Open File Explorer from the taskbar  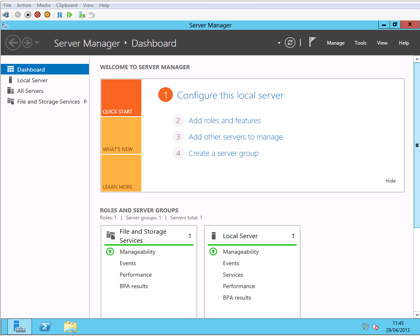(x=70, y=327)
